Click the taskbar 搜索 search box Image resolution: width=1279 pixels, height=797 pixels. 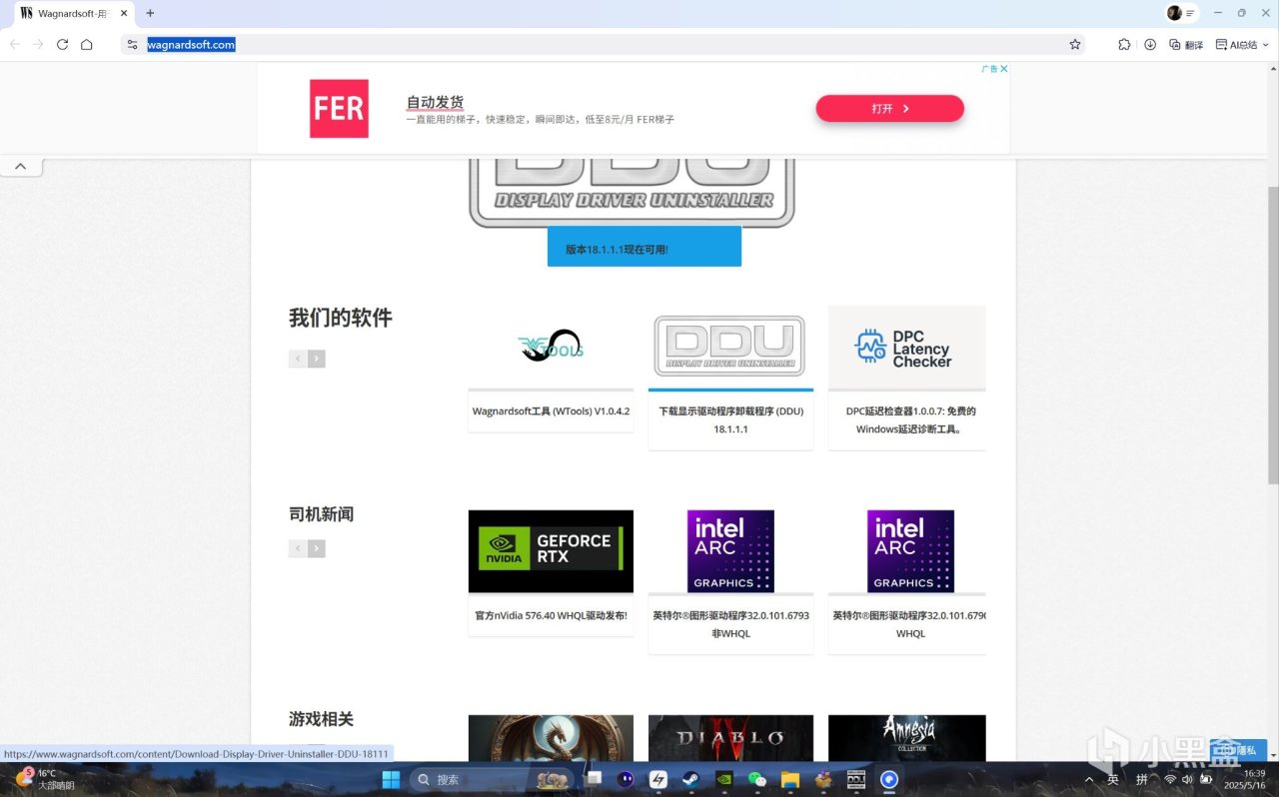pos(491,779)
